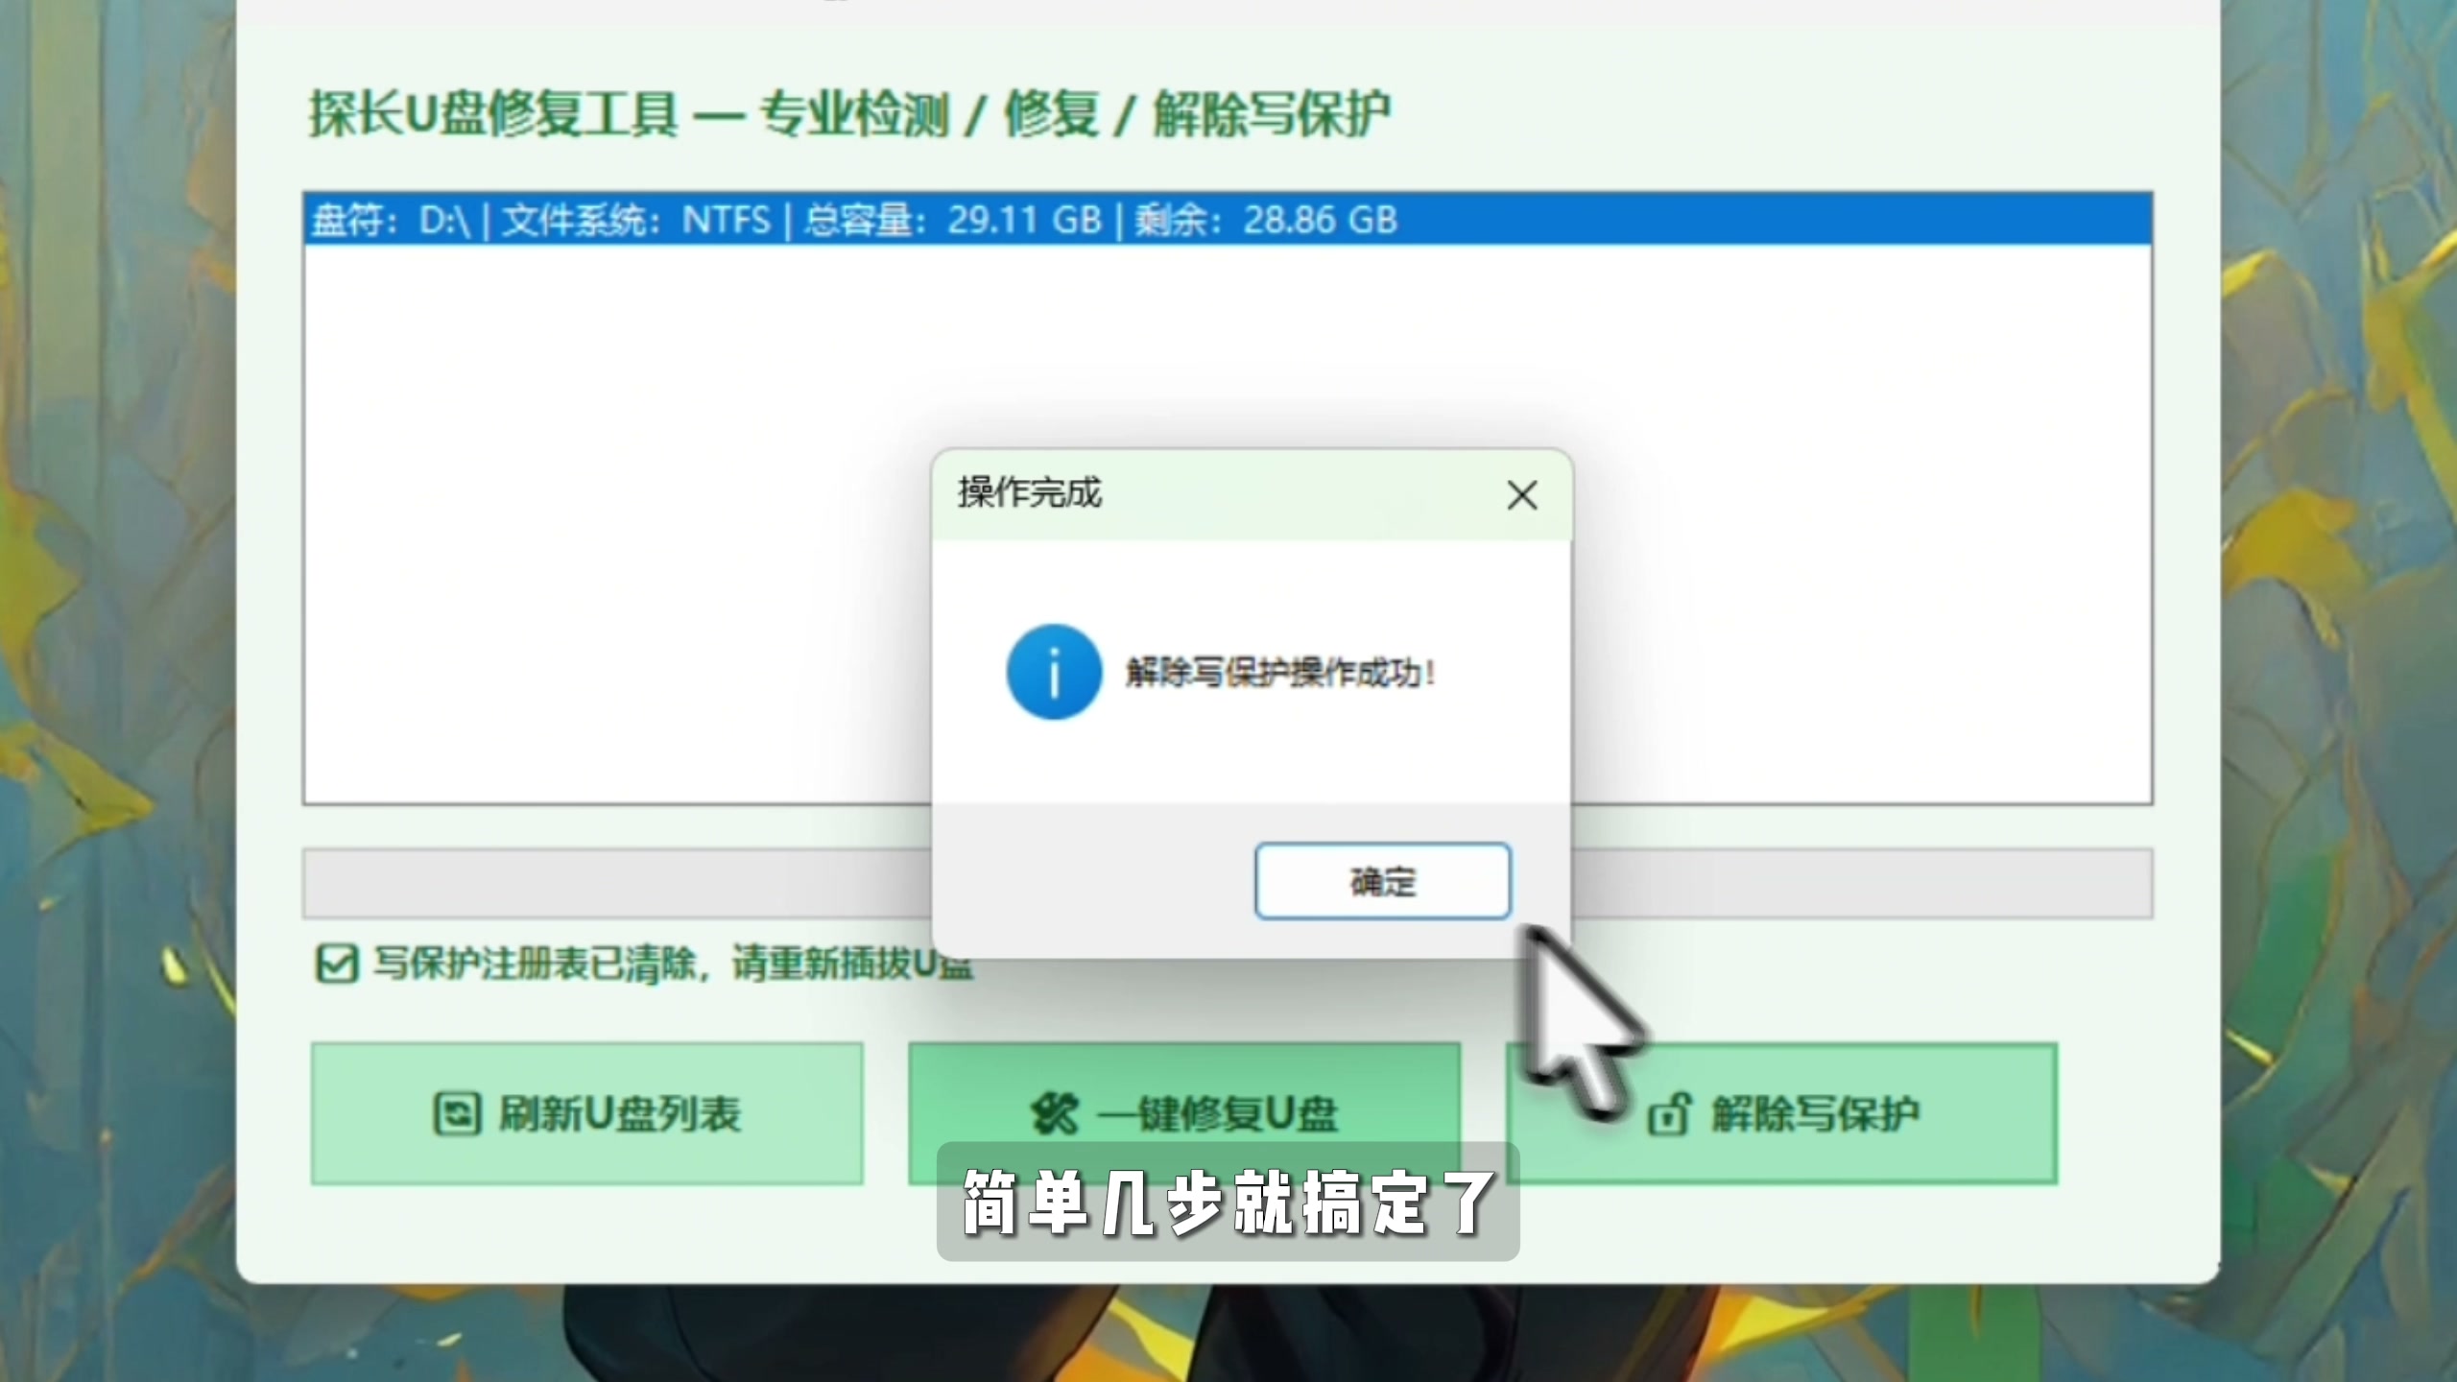Click the unlock padlock icon on 解除写保护

pyautogui.click(x=1669, y=1114)
